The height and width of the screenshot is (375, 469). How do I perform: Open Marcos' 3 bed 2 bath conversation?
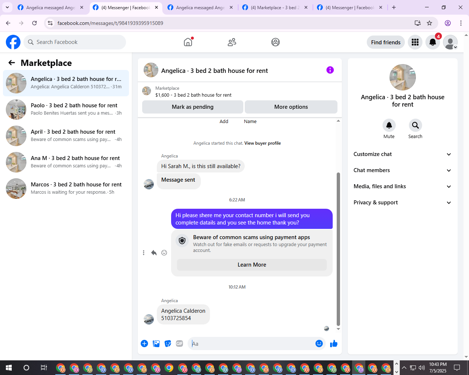click(x=66, y=188)
